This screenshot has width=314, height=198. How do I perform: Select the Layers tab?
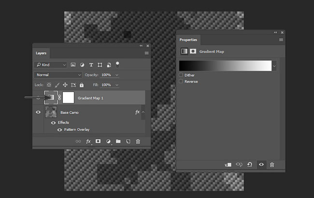point(41,53)
